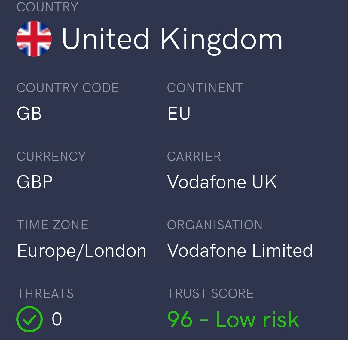The width and height of the screenshot is (348, 340).
Task: Click the GB country code value
Action: click(29, 113)
